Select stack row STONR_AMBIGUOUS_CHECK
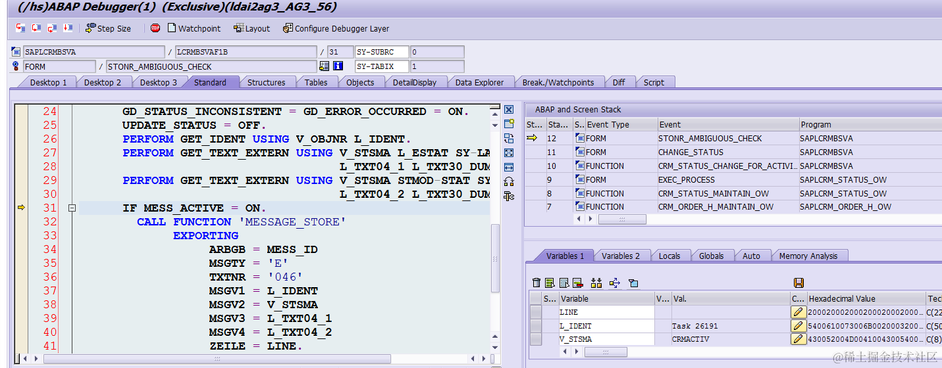Image resolution: width=942 pixels, height=368 pixels. click(x=733, y=138)
